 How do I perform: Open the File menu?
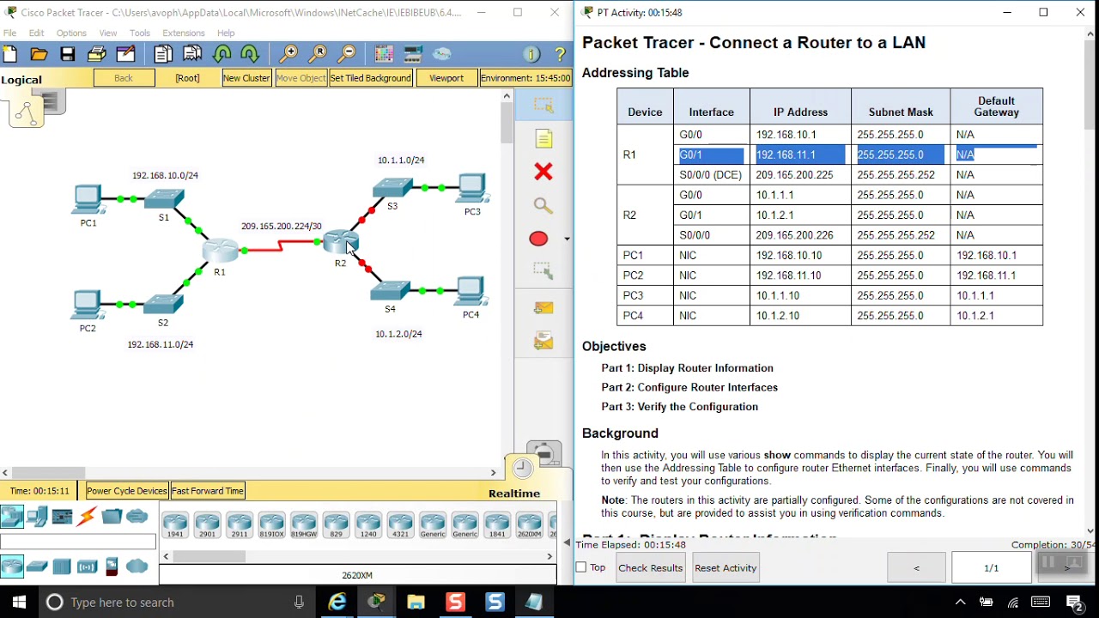pyautogui.click(x=10, y=33)
